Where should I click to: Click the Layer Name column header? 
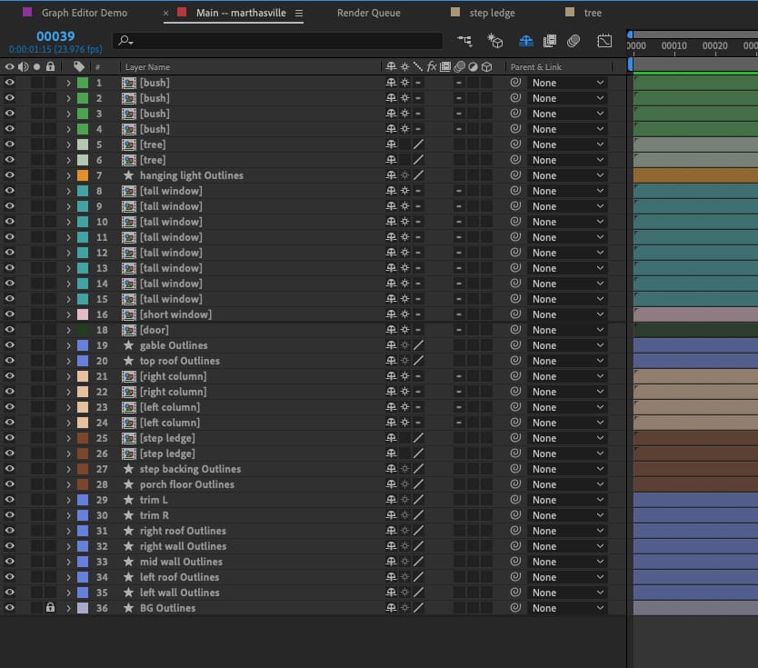[x=147, y=67]
